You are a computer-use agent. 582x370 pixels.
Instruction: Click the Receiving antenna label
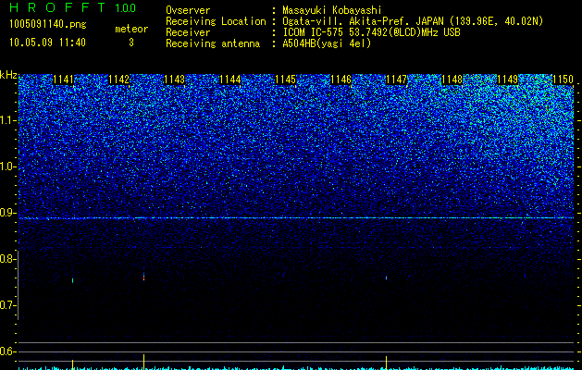click(213, 43)
